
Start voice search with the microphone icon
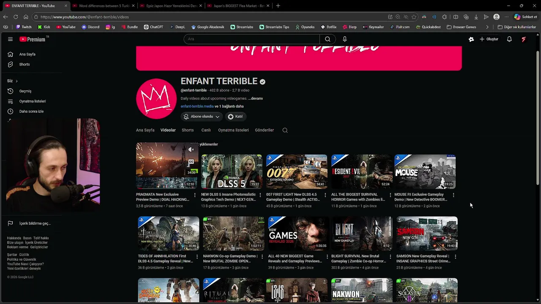coord(344,39)
